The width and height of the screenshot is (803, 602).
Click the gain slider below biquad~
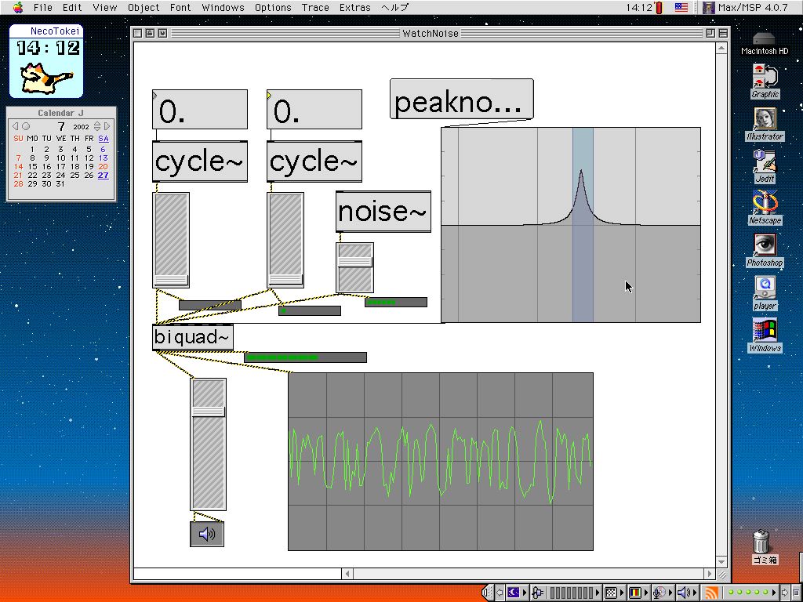tap(208, 444)
